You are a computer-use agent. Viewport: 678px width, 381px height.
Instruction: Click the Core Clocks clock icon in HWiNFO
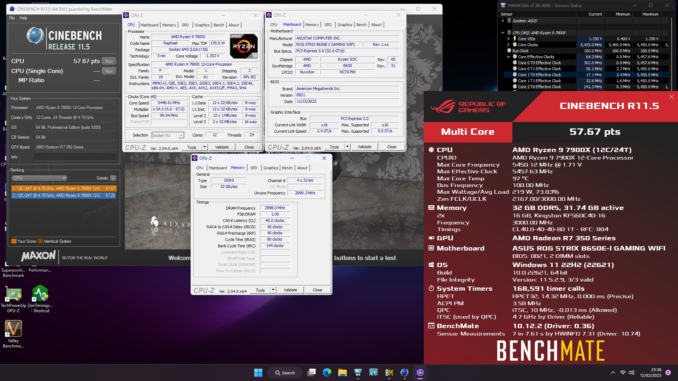click(x=515, y=45)
